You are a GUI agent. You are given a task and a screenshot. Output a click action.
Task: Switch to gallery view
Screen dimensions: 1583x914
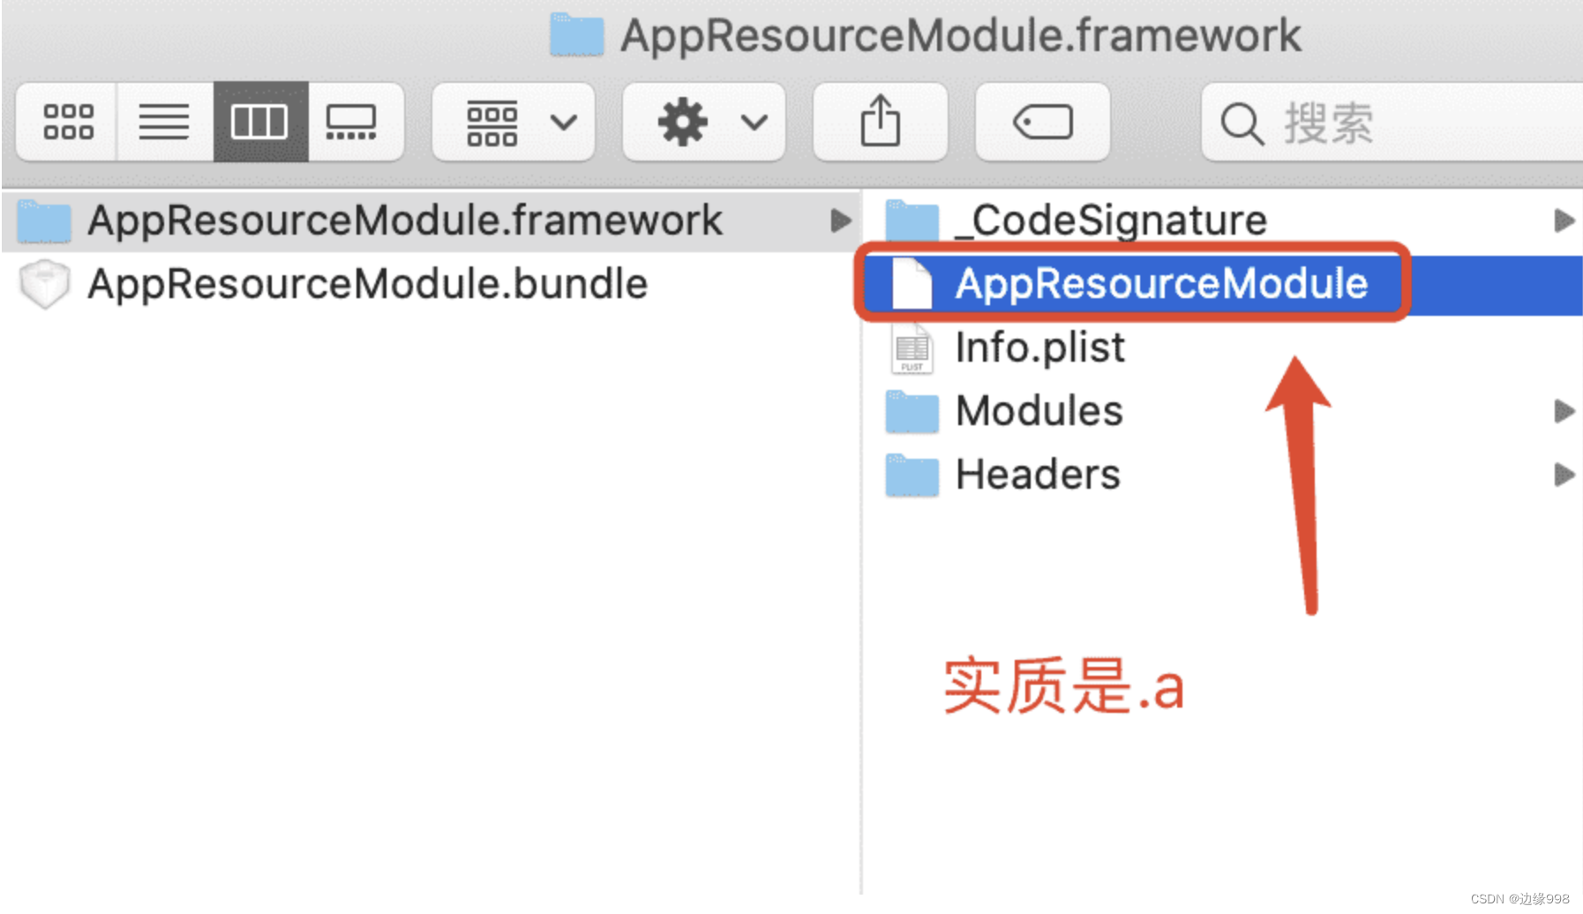click(x=352, y=122)
